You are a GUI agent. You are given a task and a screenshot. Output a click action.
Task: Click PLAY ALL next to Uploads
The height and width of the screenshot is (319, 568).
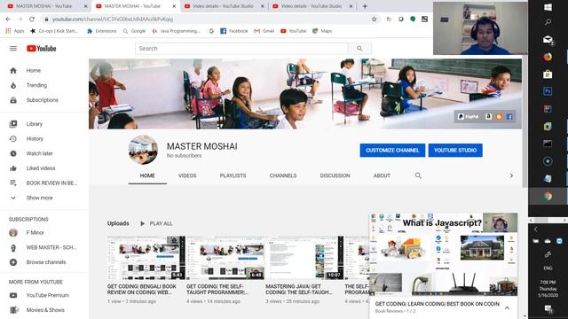[156, 224]
